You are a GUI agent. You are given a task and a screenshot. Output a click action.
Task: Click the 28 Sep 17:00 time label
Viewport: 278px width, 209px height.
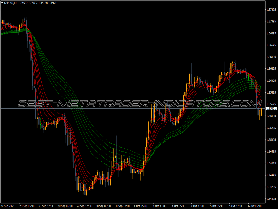[46, 206]
